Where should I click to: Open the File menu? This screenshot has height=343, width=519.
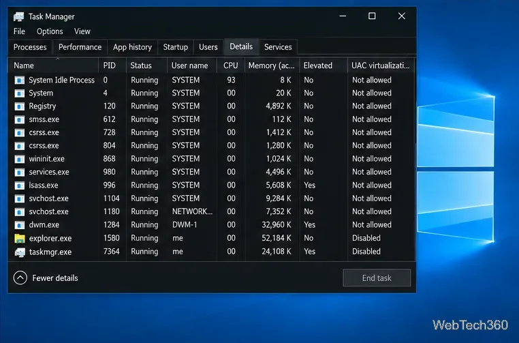[19, 31]
